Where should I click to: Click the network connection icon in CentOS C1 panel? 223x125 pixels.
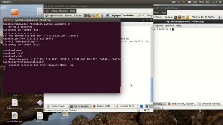point(108,15)
